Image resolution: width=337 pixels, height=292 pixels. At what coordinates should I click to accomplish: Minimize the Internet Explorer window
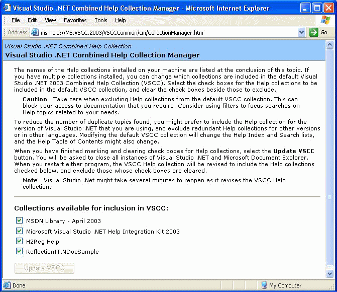305,8
